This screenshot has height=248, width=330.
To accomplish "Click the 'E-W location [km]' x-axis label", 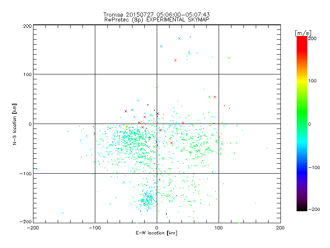I will click(156, 233).
